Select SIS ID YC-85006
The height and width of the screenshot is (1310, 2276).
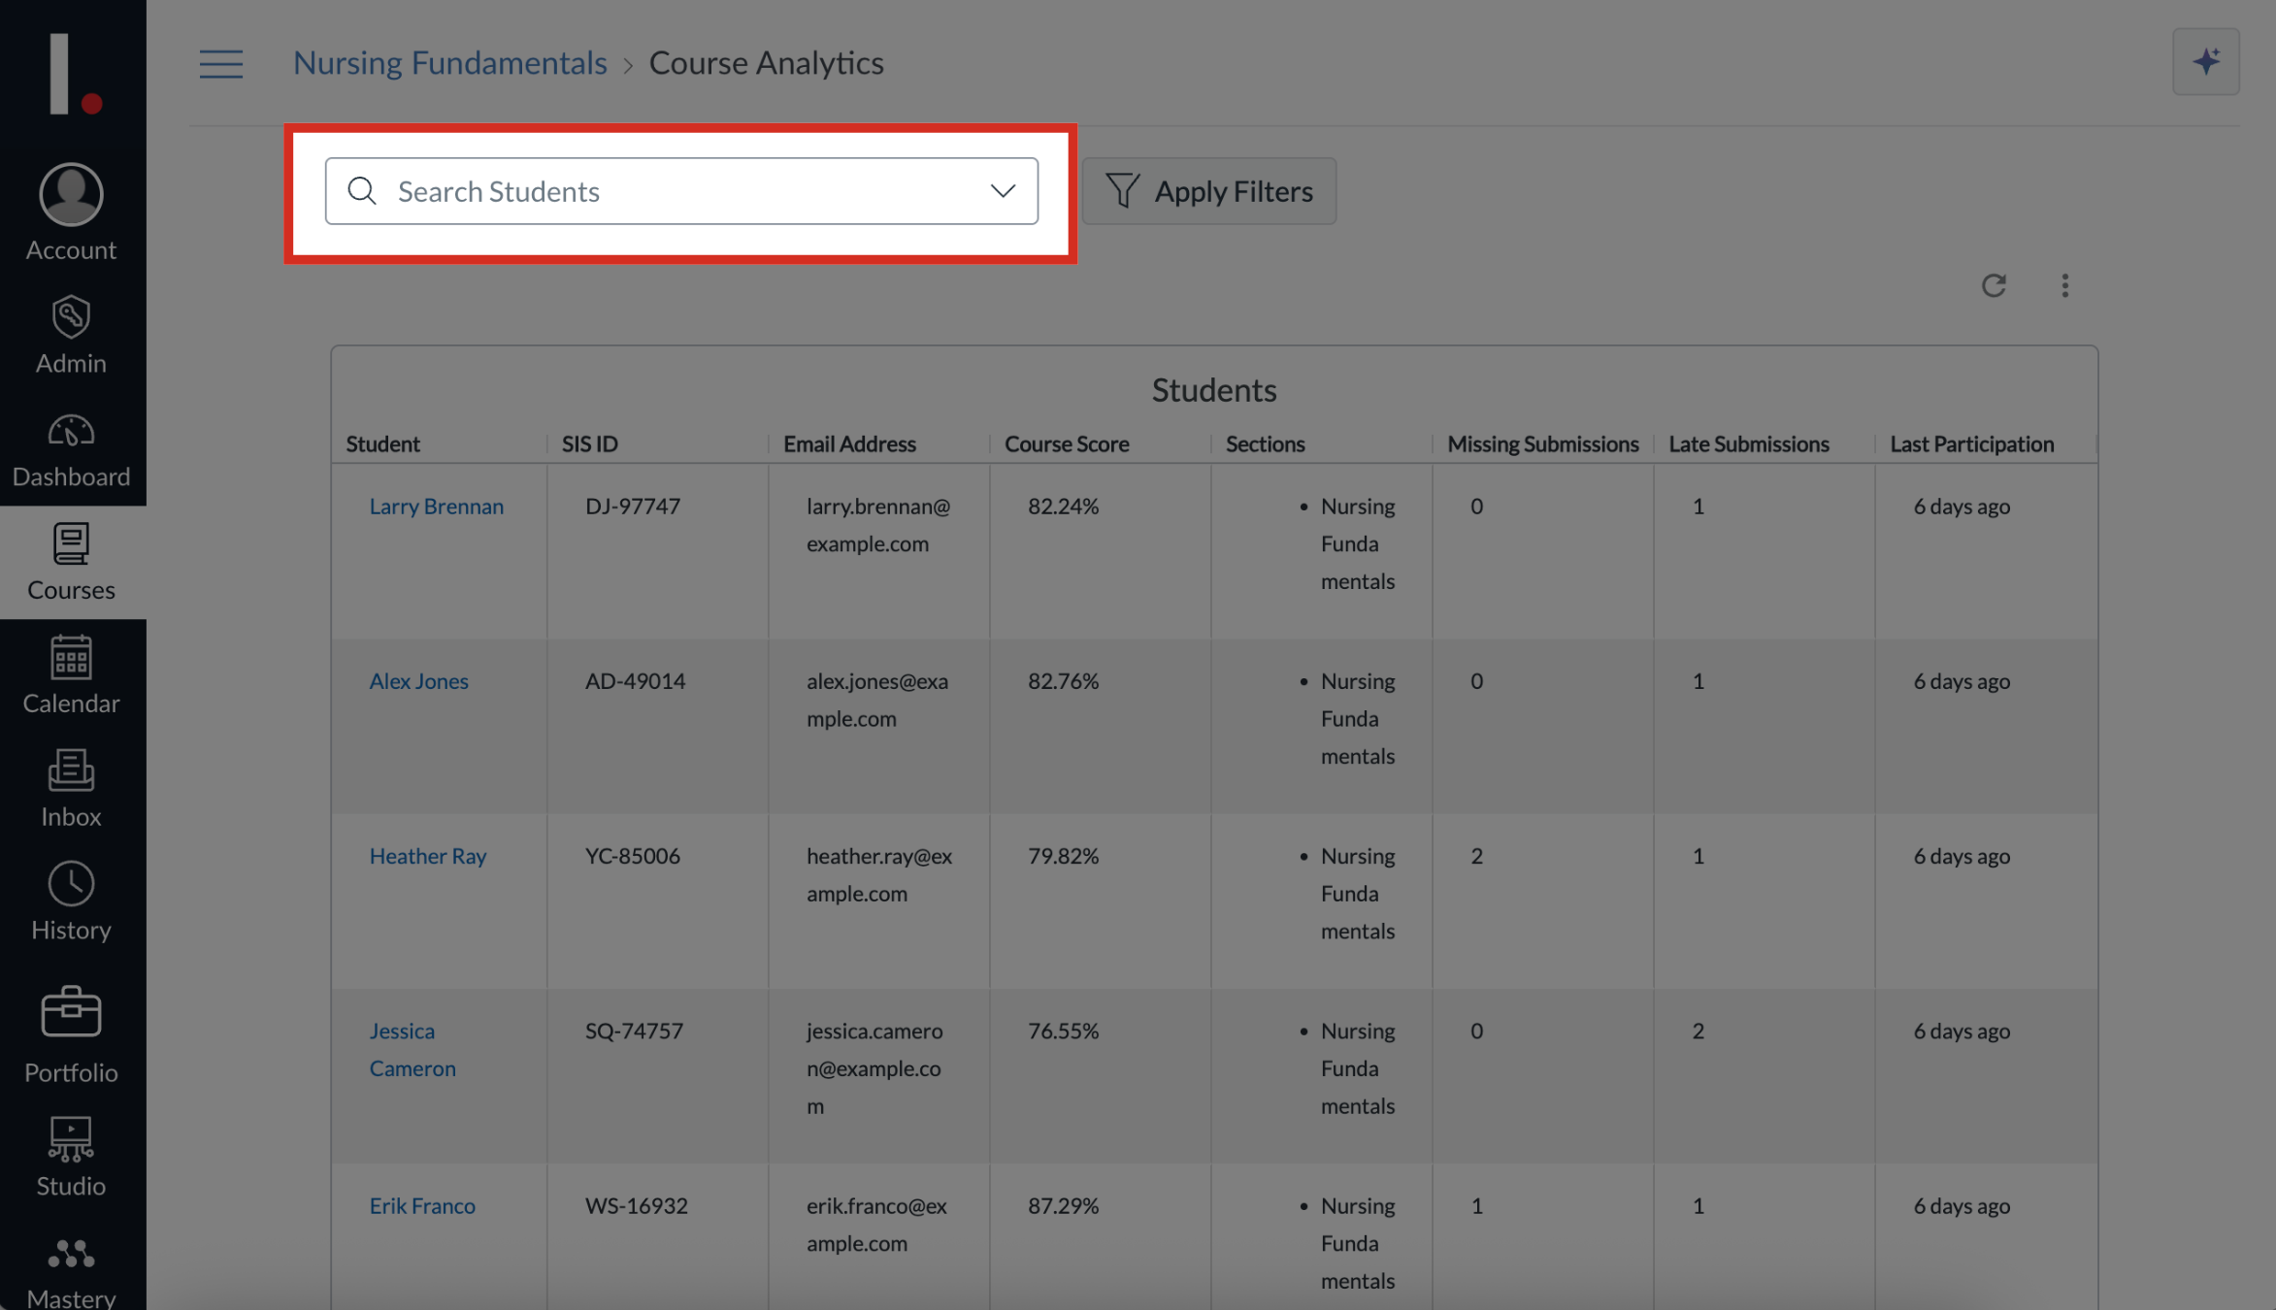click(632, 856)
